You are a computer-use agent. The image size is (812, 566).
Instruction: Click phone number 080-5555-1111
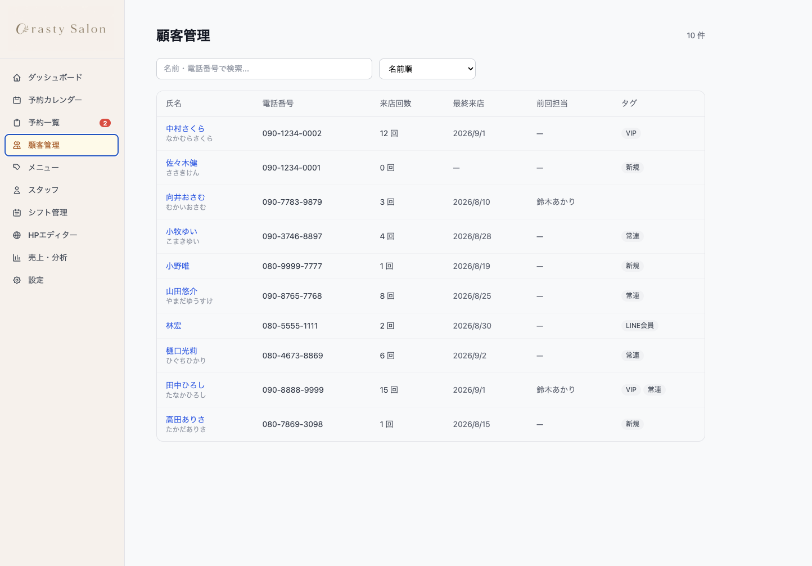point(290,326)
